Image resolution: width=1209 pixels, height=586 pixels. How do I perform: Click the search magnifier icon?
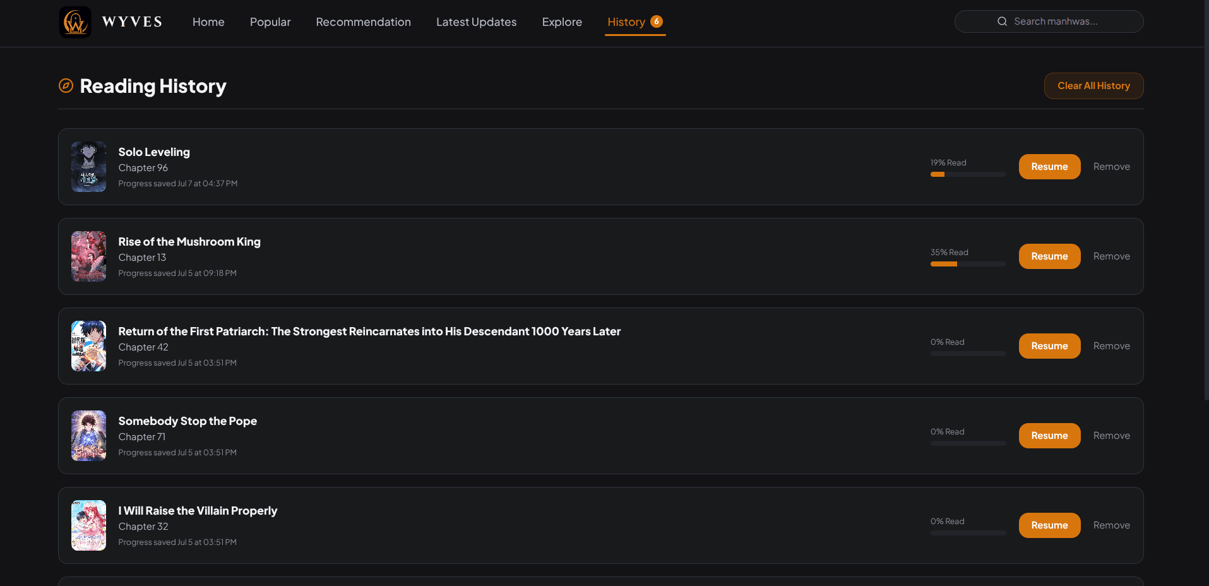click(x=1002, y=21)
